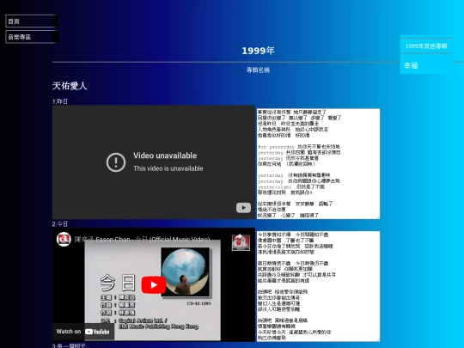Click the 1.昨日 track label
Image resolution: width=464 pixels, height=348 pixels.
coord(60,101)
